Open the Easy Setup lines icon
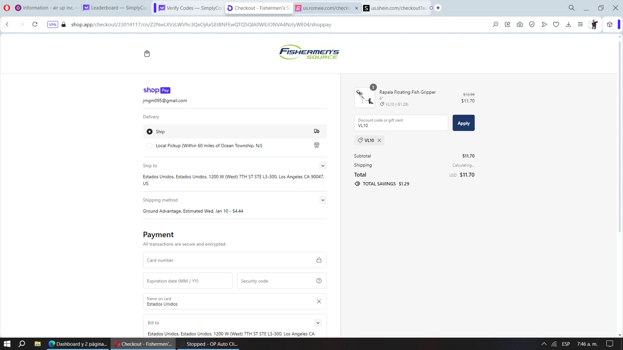This screenshot has height=350, width=623. [580, 24]
